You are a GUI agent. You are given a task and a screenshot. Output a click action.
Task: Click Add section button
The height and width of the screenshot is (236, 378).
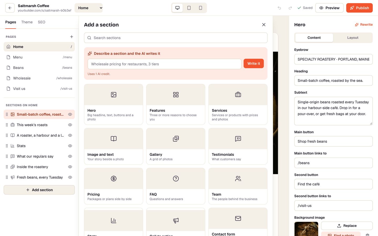pyautogui.click(x=39, y=190)
